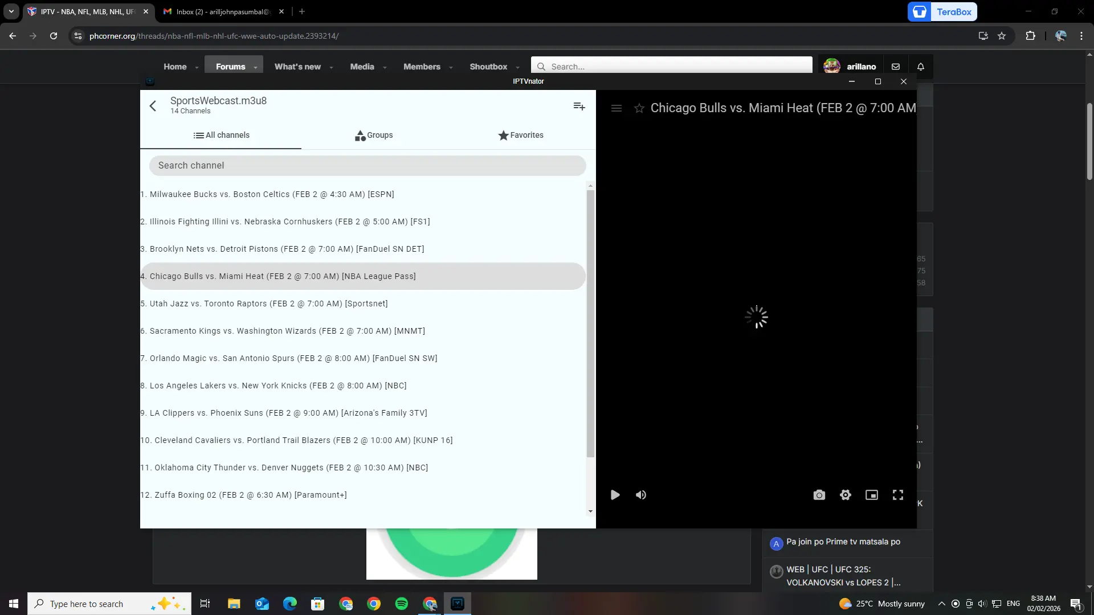Open Microsoft Edge from the taskbar
The width and height of the screenshot is (1094, 615).
click(290, 604)
